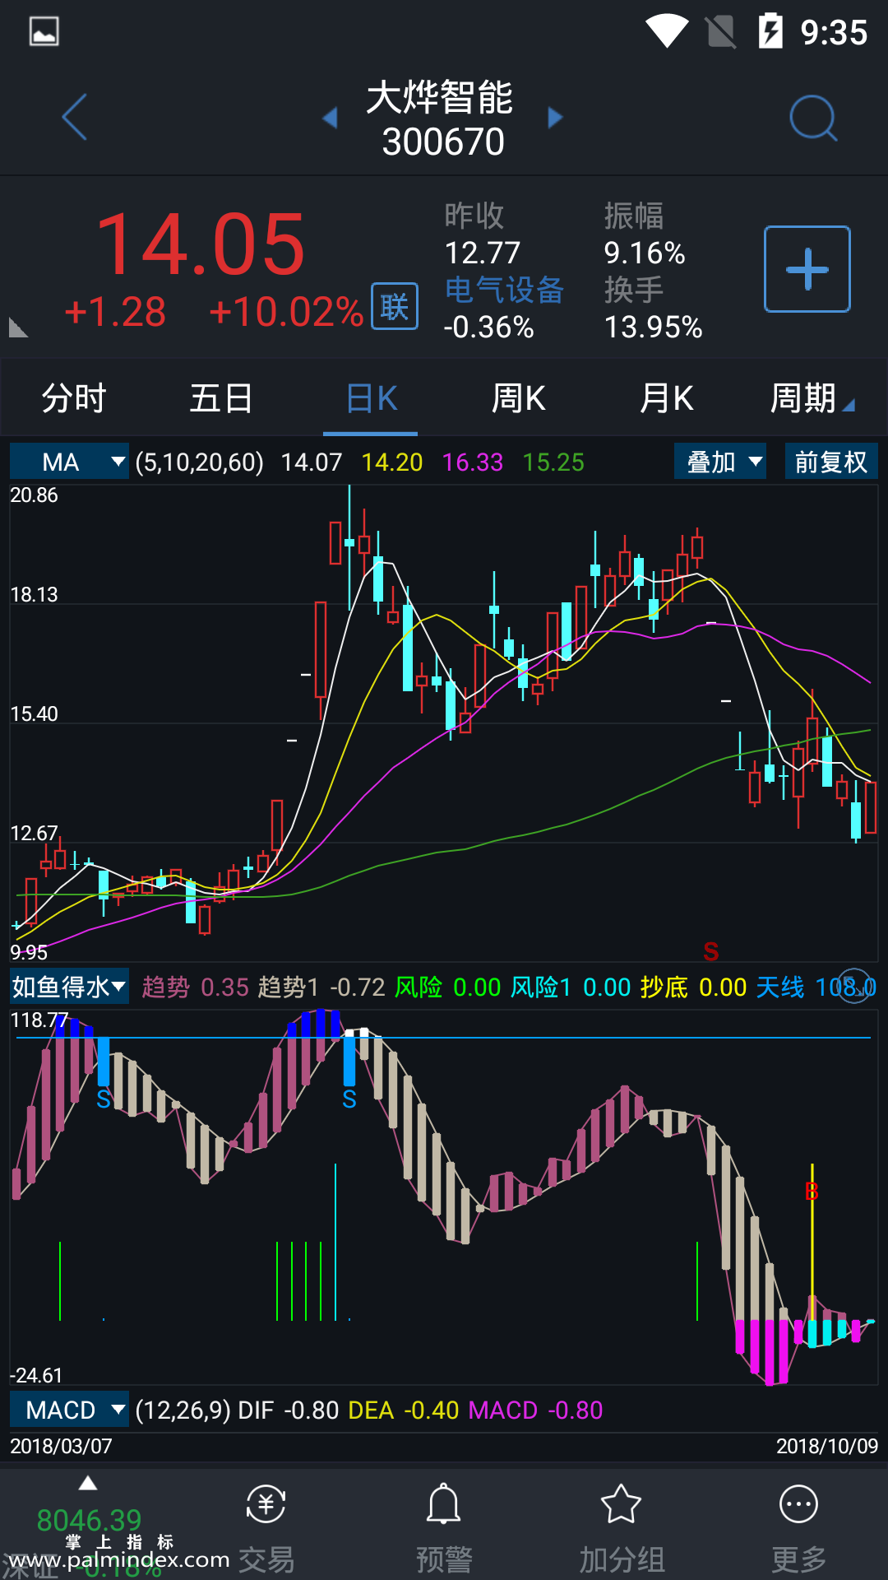
Task: Tap the DEA value -0.40
Action: tap(432, 1410)
